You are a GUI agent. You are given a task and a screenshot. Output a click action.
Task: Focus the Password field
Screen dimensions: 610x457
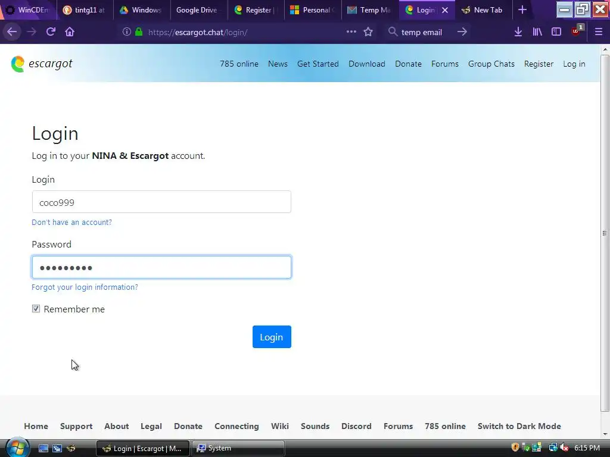pyautogui.click(x=161, y=267)
